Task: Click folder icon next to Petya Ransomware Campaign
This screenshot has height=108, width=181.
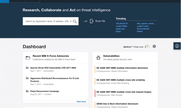Action: 27,91
